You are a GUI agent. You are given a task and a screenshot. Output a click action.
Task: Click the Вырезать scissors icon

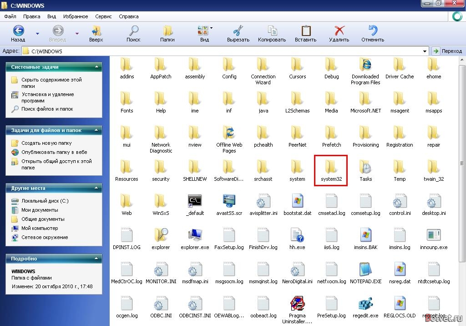(x=238, y=31)
